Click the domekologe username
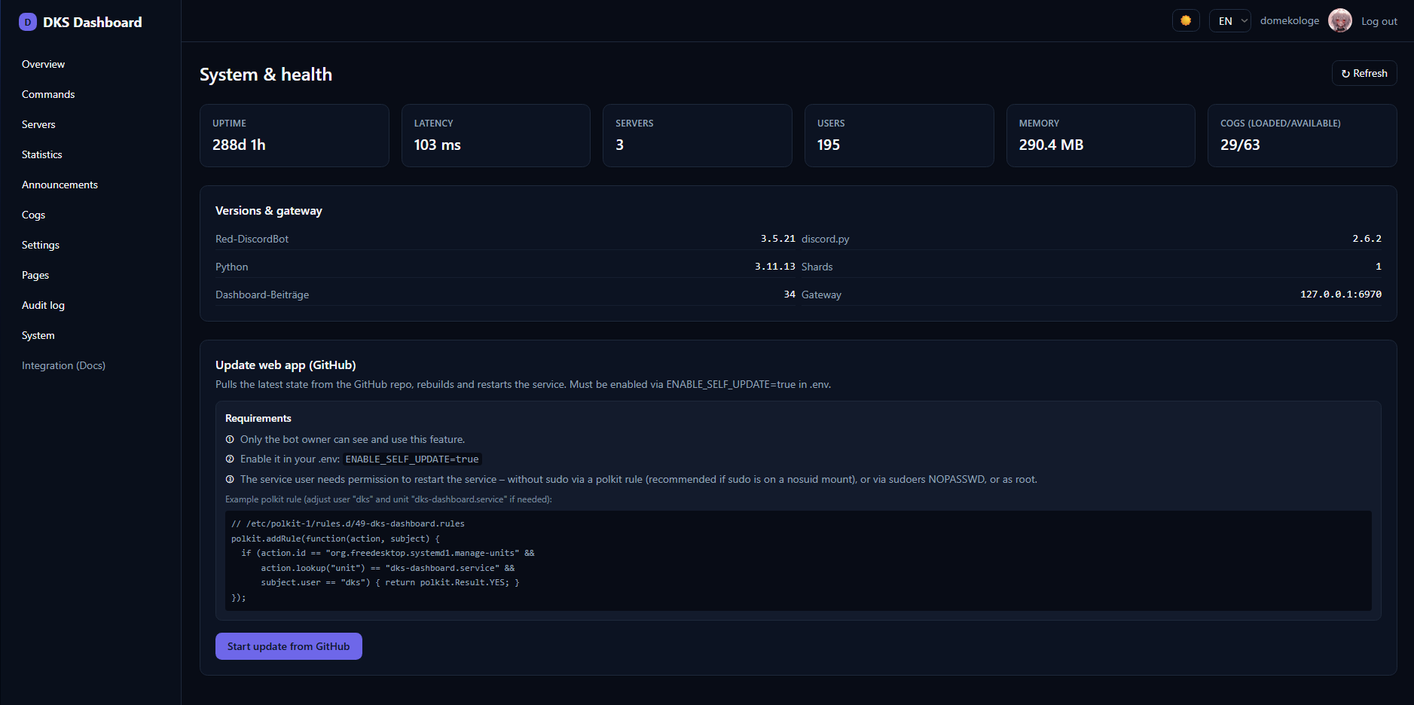 tap(1290, 20)
